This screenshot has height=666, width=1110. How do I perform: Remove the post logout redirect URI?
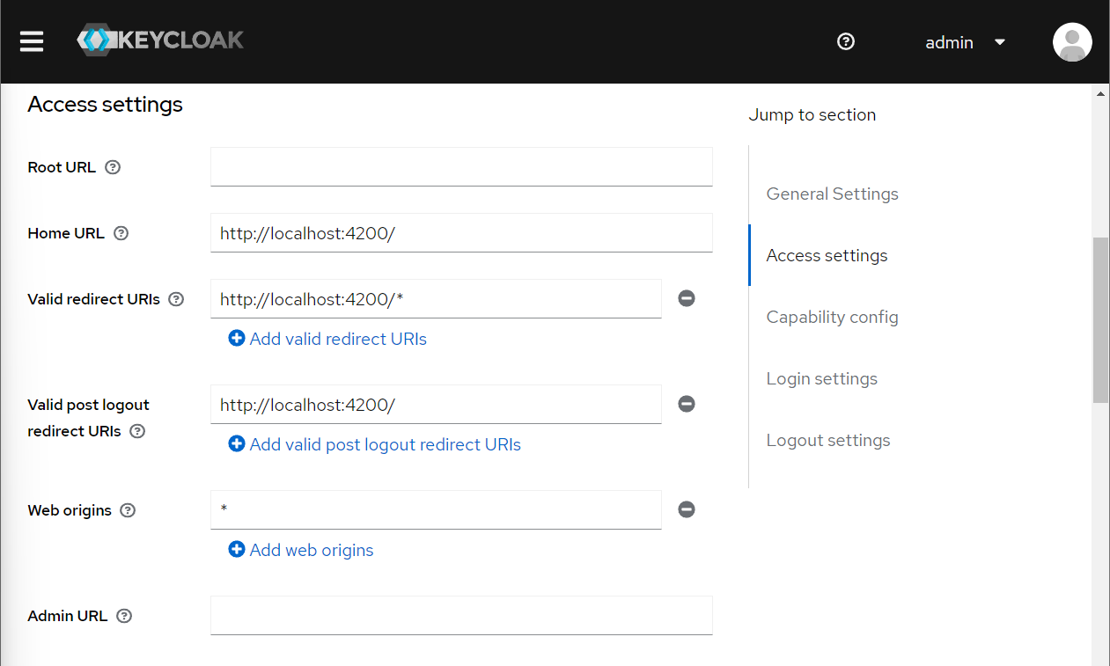click(x=687, y=404)
